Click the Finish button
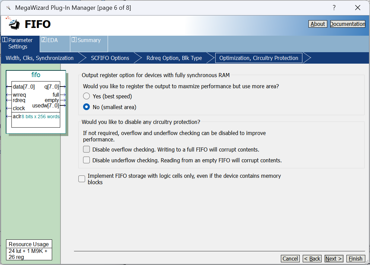Screen dimensions: 370x265 356,259
